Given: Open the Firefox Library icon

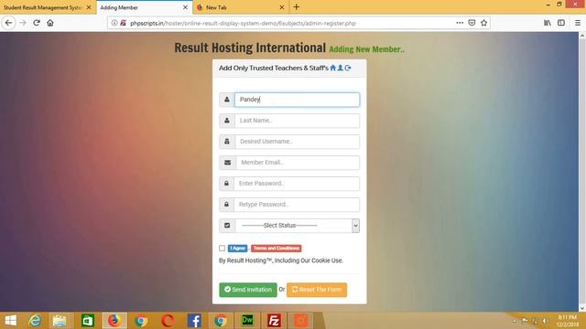Looking at the screenshot, I should [x=548, y=23].
